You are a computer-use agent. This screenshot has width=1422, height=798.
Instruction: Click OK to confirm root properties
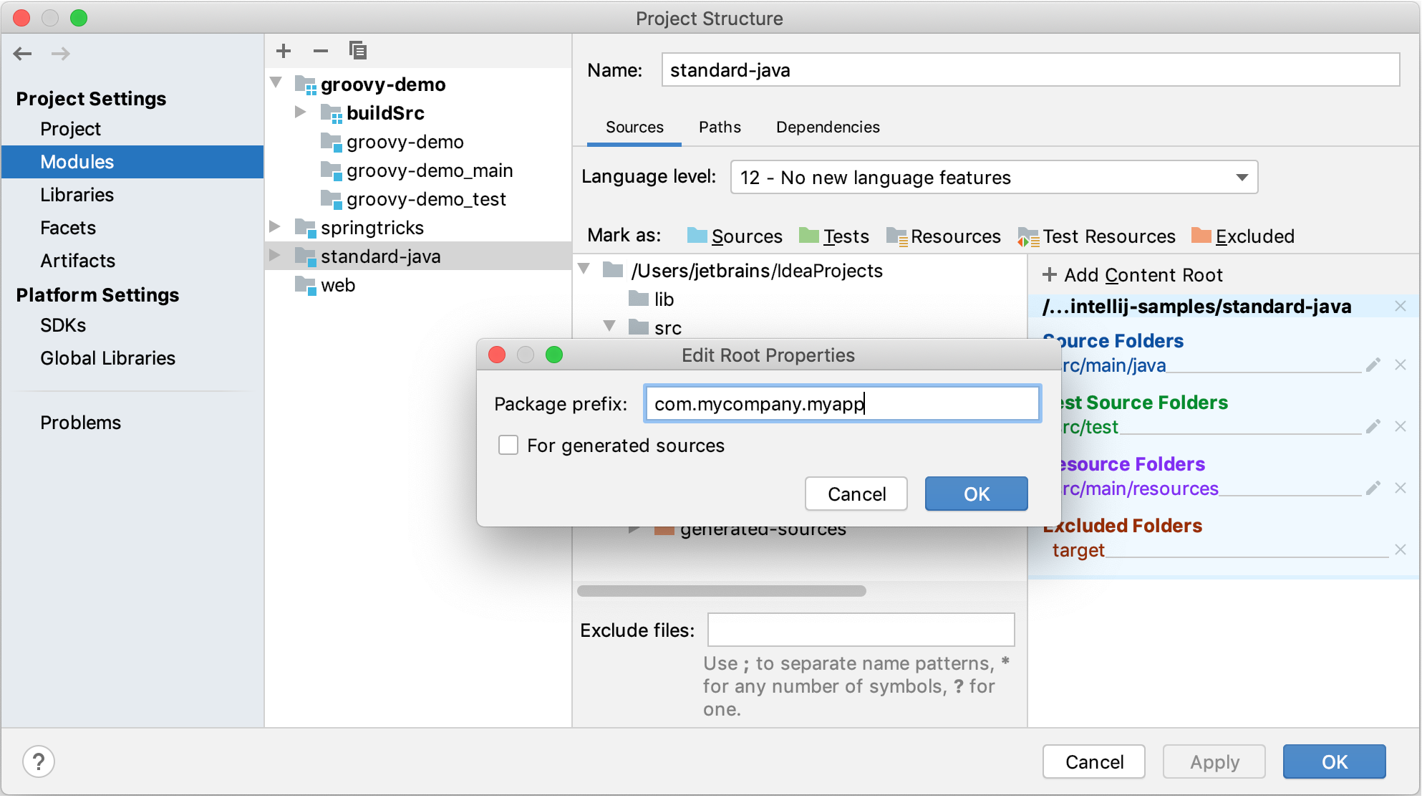pyautogui.click(x=977, y=492)
